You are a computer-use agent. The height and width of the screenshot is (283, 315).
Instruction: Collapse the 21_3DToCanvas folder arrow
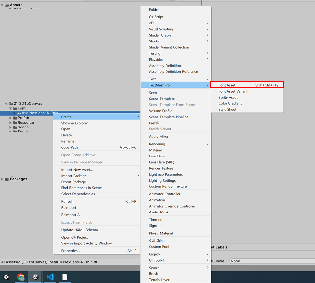[x=6, y=104]
